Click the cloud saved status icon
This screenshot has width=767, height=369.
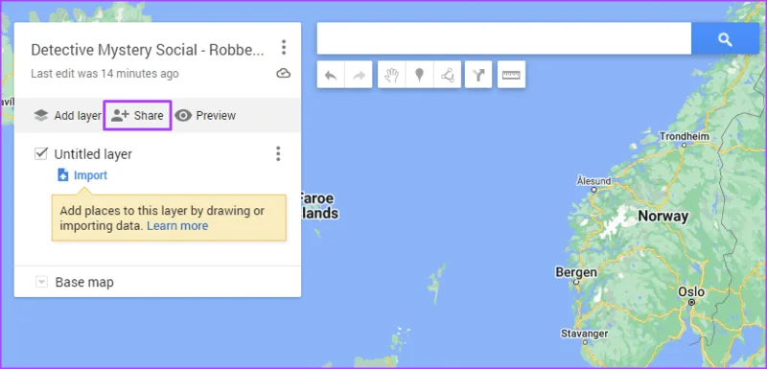[283, 73]
